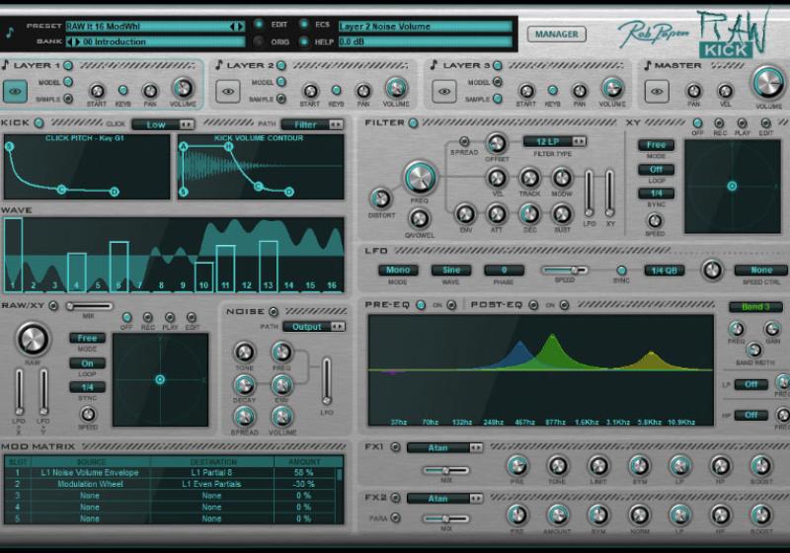This screenshot has height=553, width=790.
Task: Click the Noise Tone knob
Action: click(244, 353)
